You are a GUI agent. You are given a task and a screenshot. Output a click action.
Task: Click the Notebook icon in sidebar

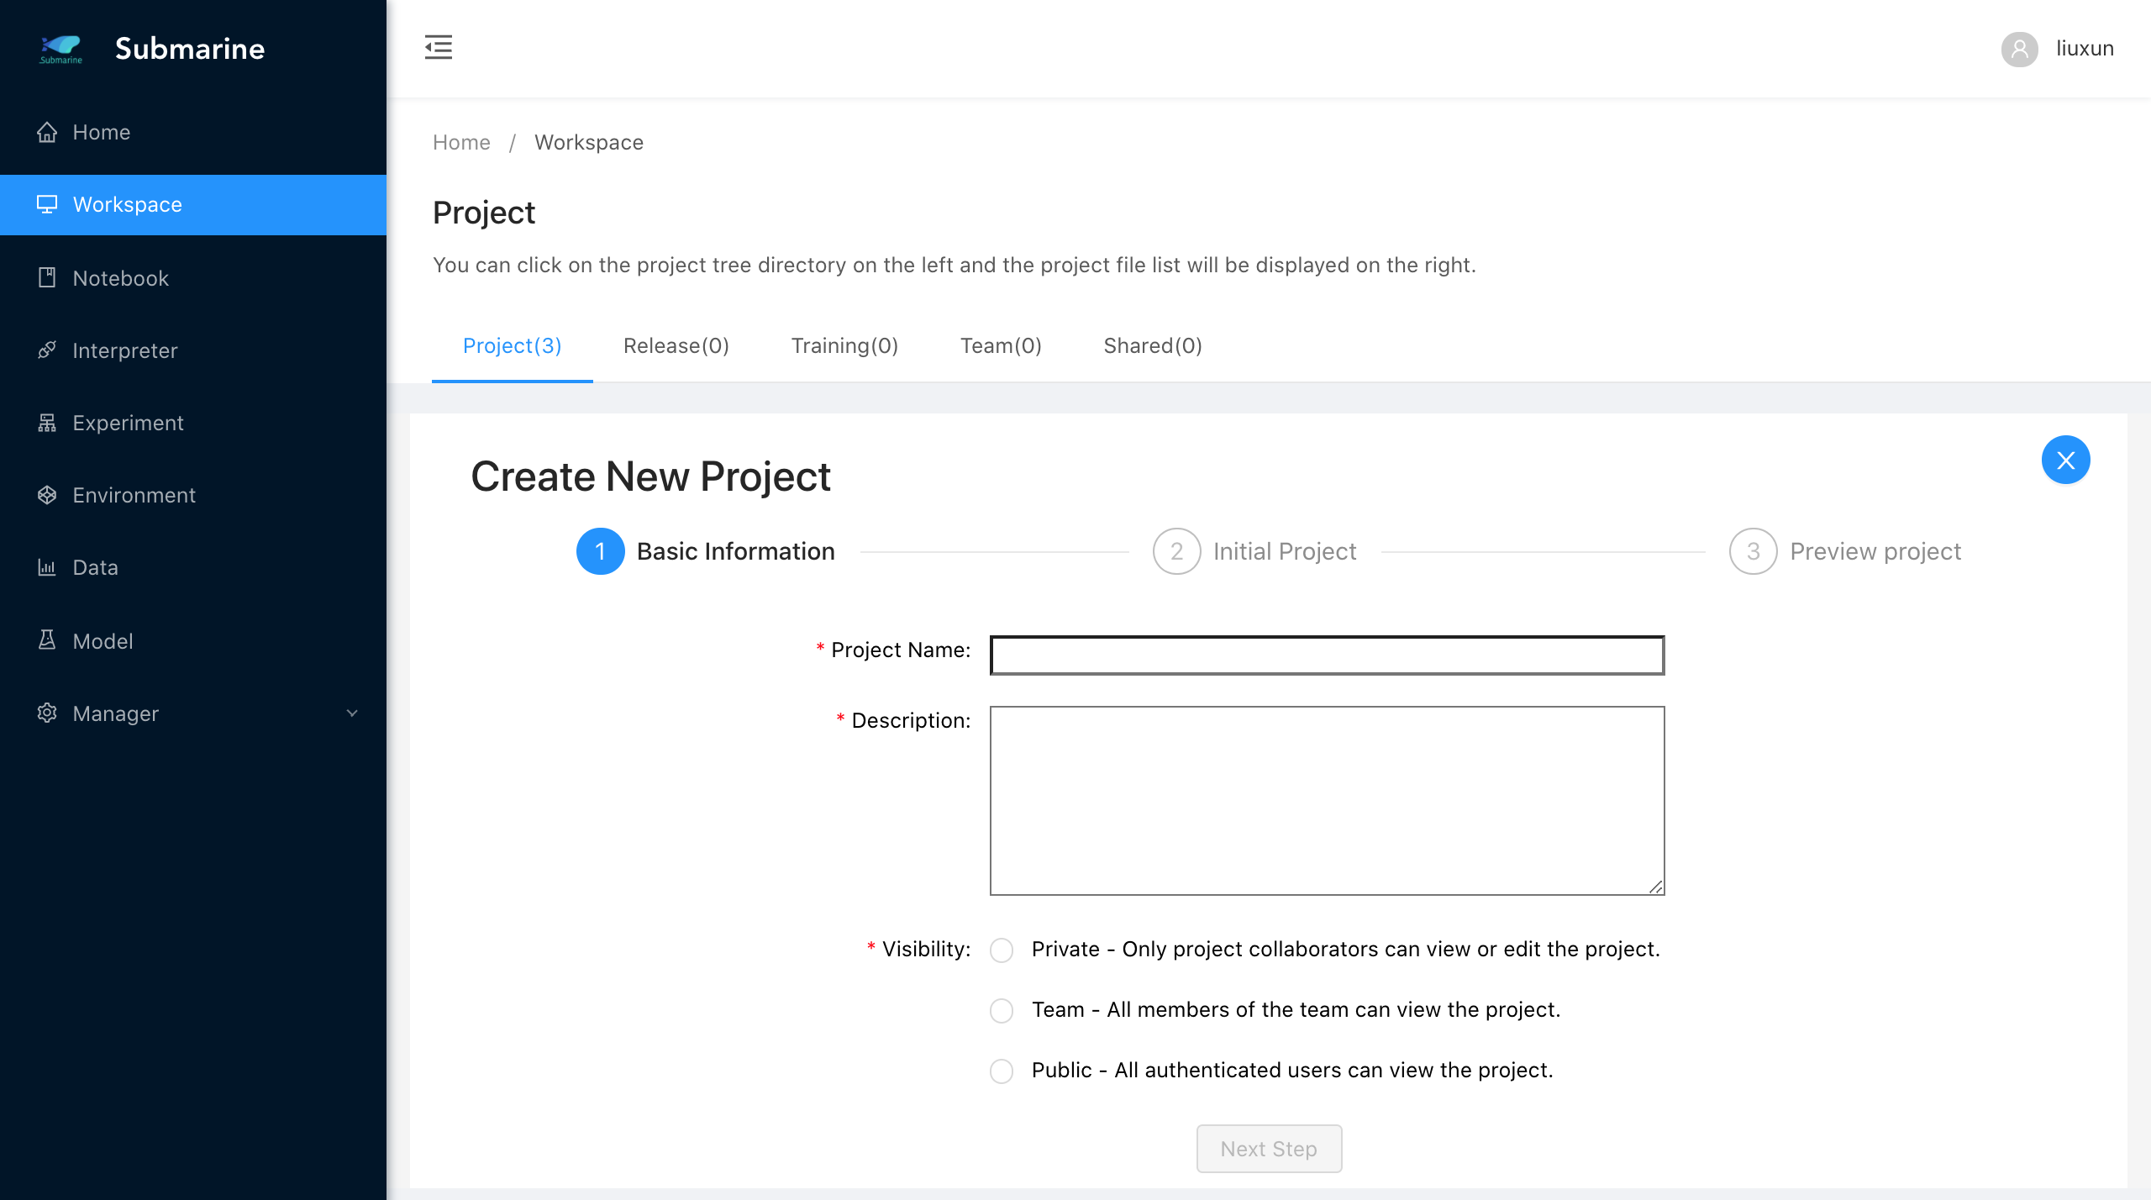click(47, 278)
